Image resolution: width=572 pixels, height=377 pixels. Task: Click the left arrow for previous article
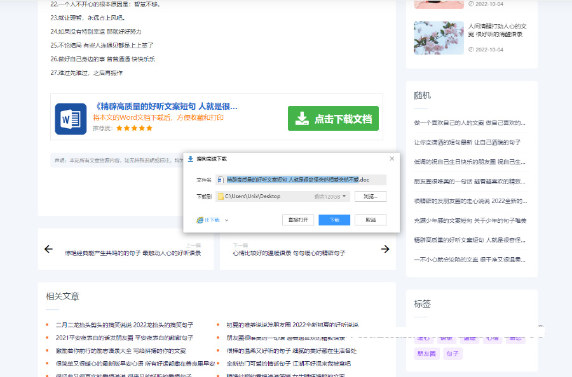pos(48,249)
